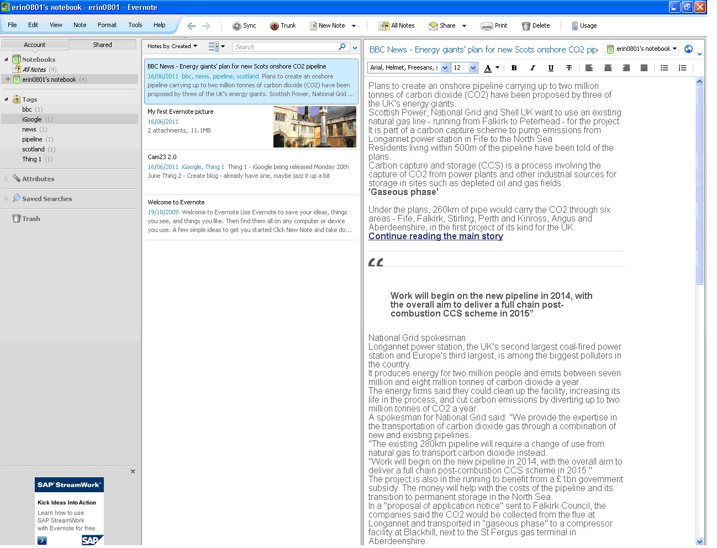This screenshot has width=717, height=548.
Task: Collapse the Tags tree
Action: click(x=6, y=99)
